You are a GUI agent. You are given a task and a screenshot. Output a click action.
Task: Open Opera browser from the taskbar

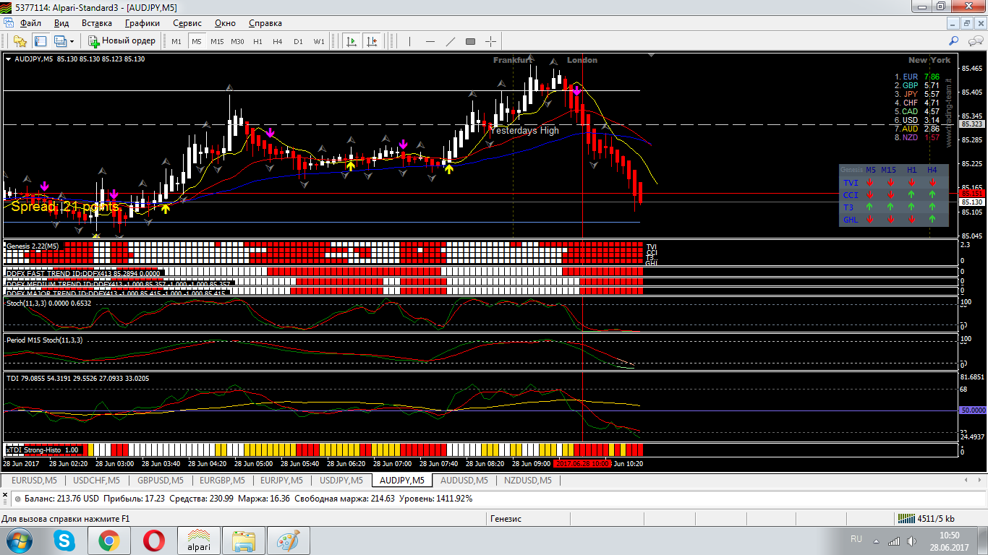click(154, 541)
